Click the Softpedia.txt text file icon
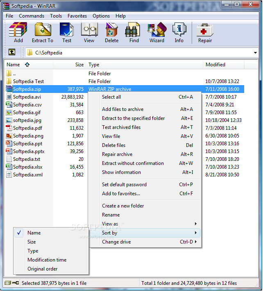Screen dimensions: 263x291 (x=9, y=159)
